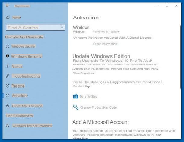Open the Home icon in sidebar
Image resolution: width=184 pixels, height=142 pixels.
[8, 18]
